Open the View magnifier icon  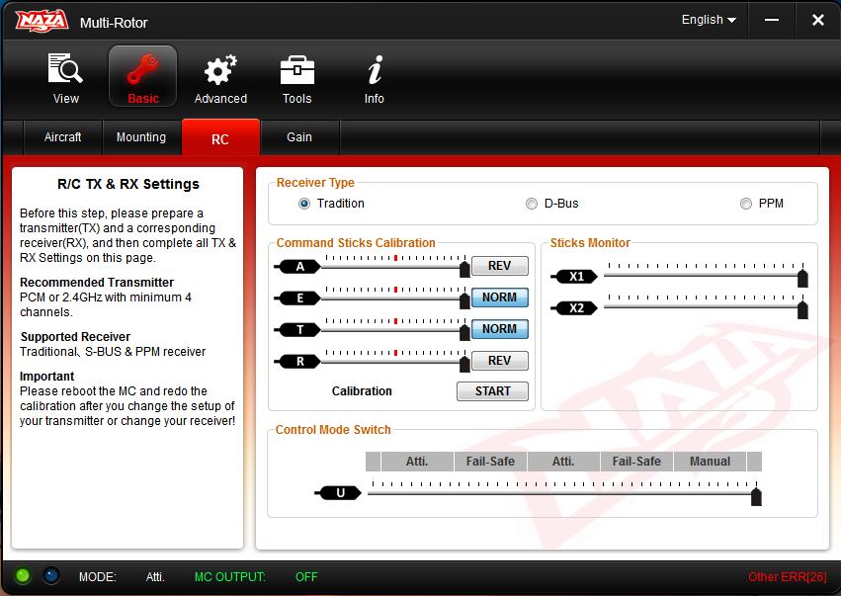66,71
